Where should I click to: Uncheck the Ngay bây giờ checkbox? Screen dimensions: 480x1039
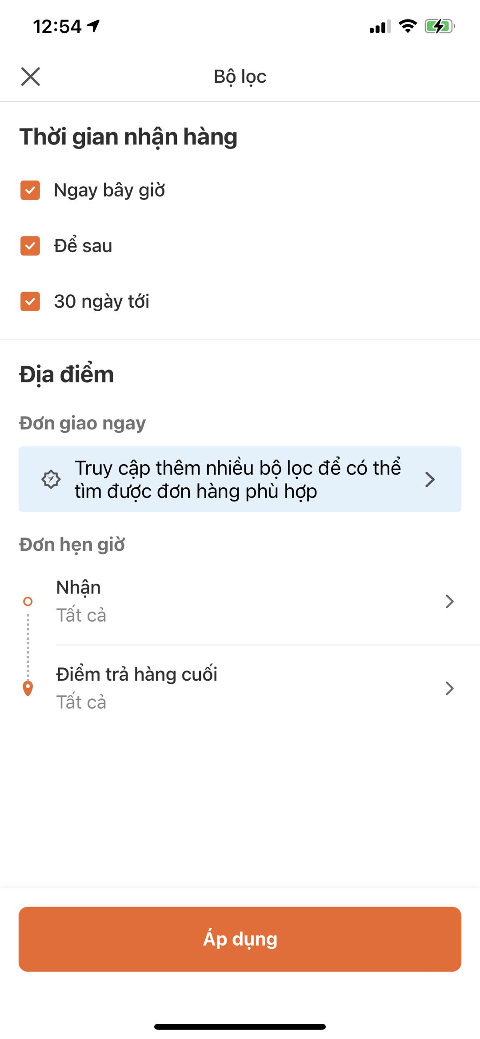point(30,190)
